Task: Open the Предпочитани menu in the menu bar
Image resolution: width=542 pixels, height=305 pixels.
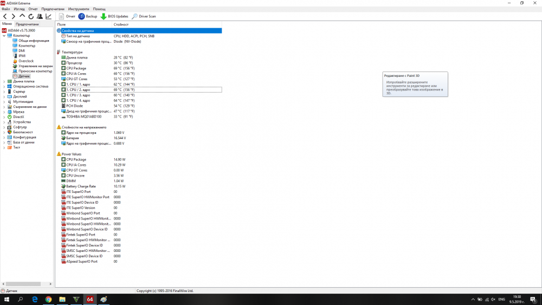Action: (x=53, y=9)
